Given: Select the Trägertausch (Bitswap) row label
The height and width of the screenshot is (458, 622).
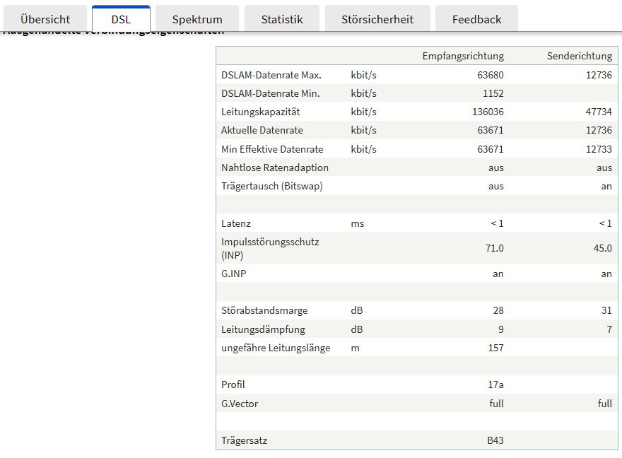Looking at the screenshot, I should tap(272, 186).
